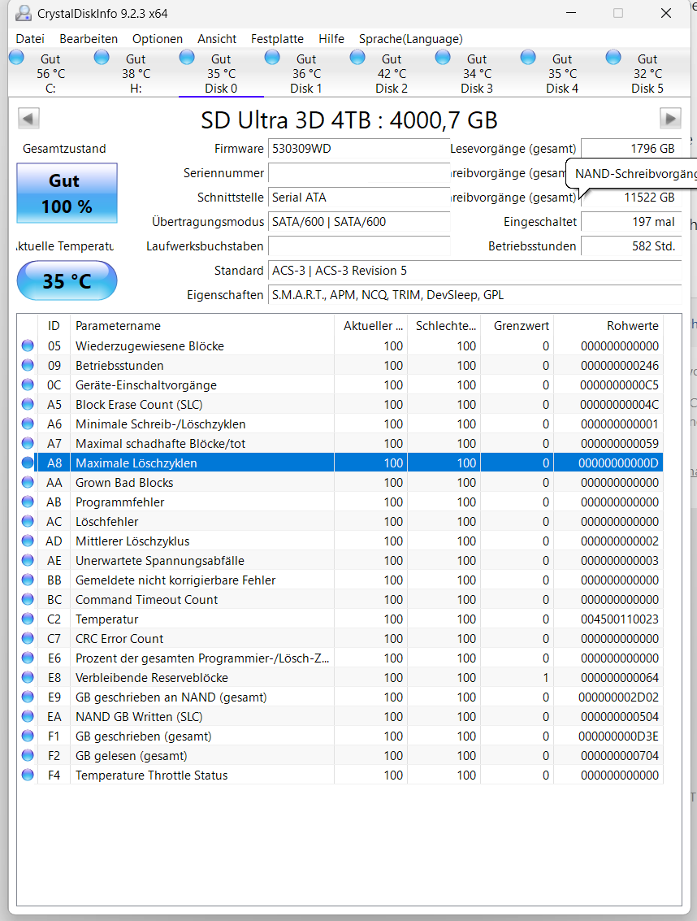Click status orb for drive C:
Screen dimensions: 697x921
pos(16,57)
